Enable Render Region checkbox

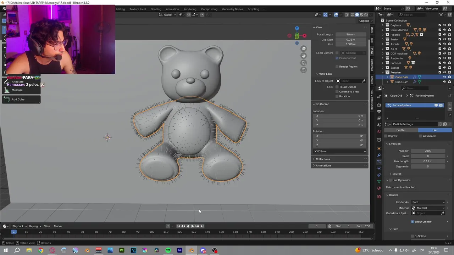pos(337,67)
